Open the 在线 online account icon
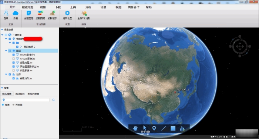 pos(6,13)
